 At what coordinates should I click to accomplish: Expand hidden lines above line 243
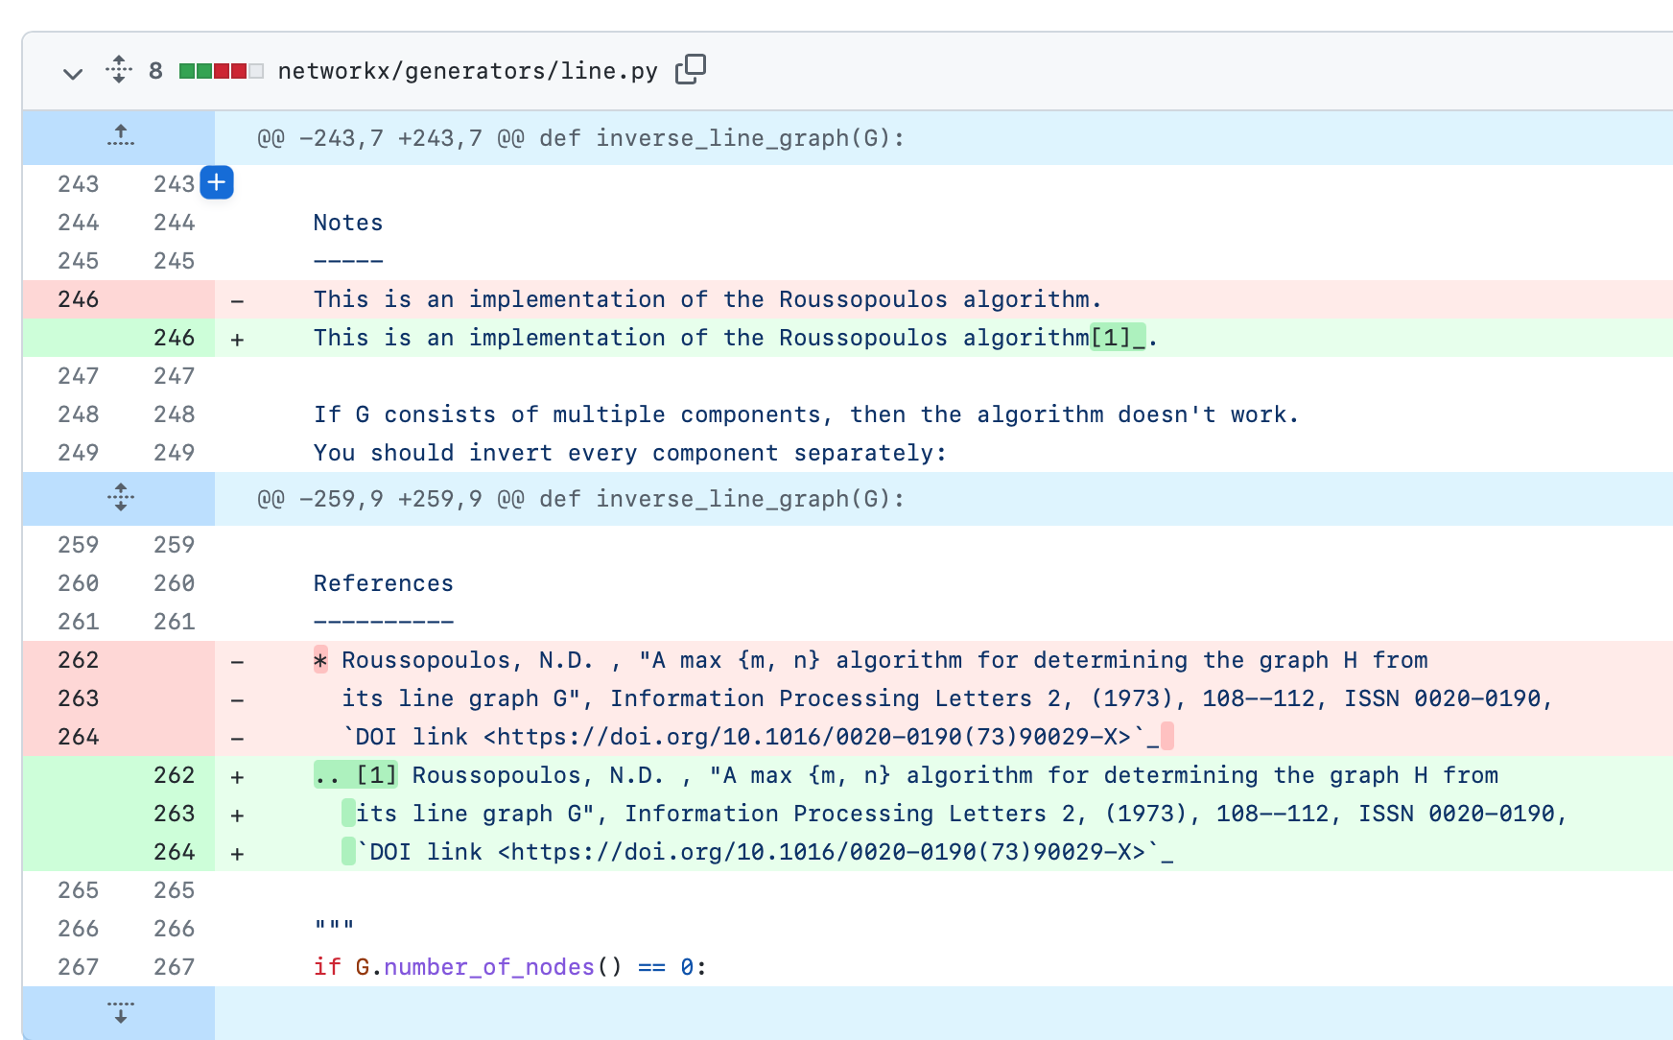(x=120, y=137)
